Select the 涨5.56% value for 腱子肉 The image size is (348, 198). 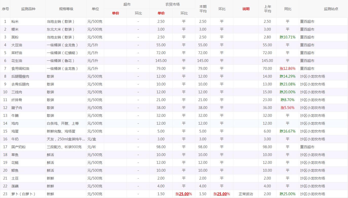pyautogui.click(x=287, y=108)
